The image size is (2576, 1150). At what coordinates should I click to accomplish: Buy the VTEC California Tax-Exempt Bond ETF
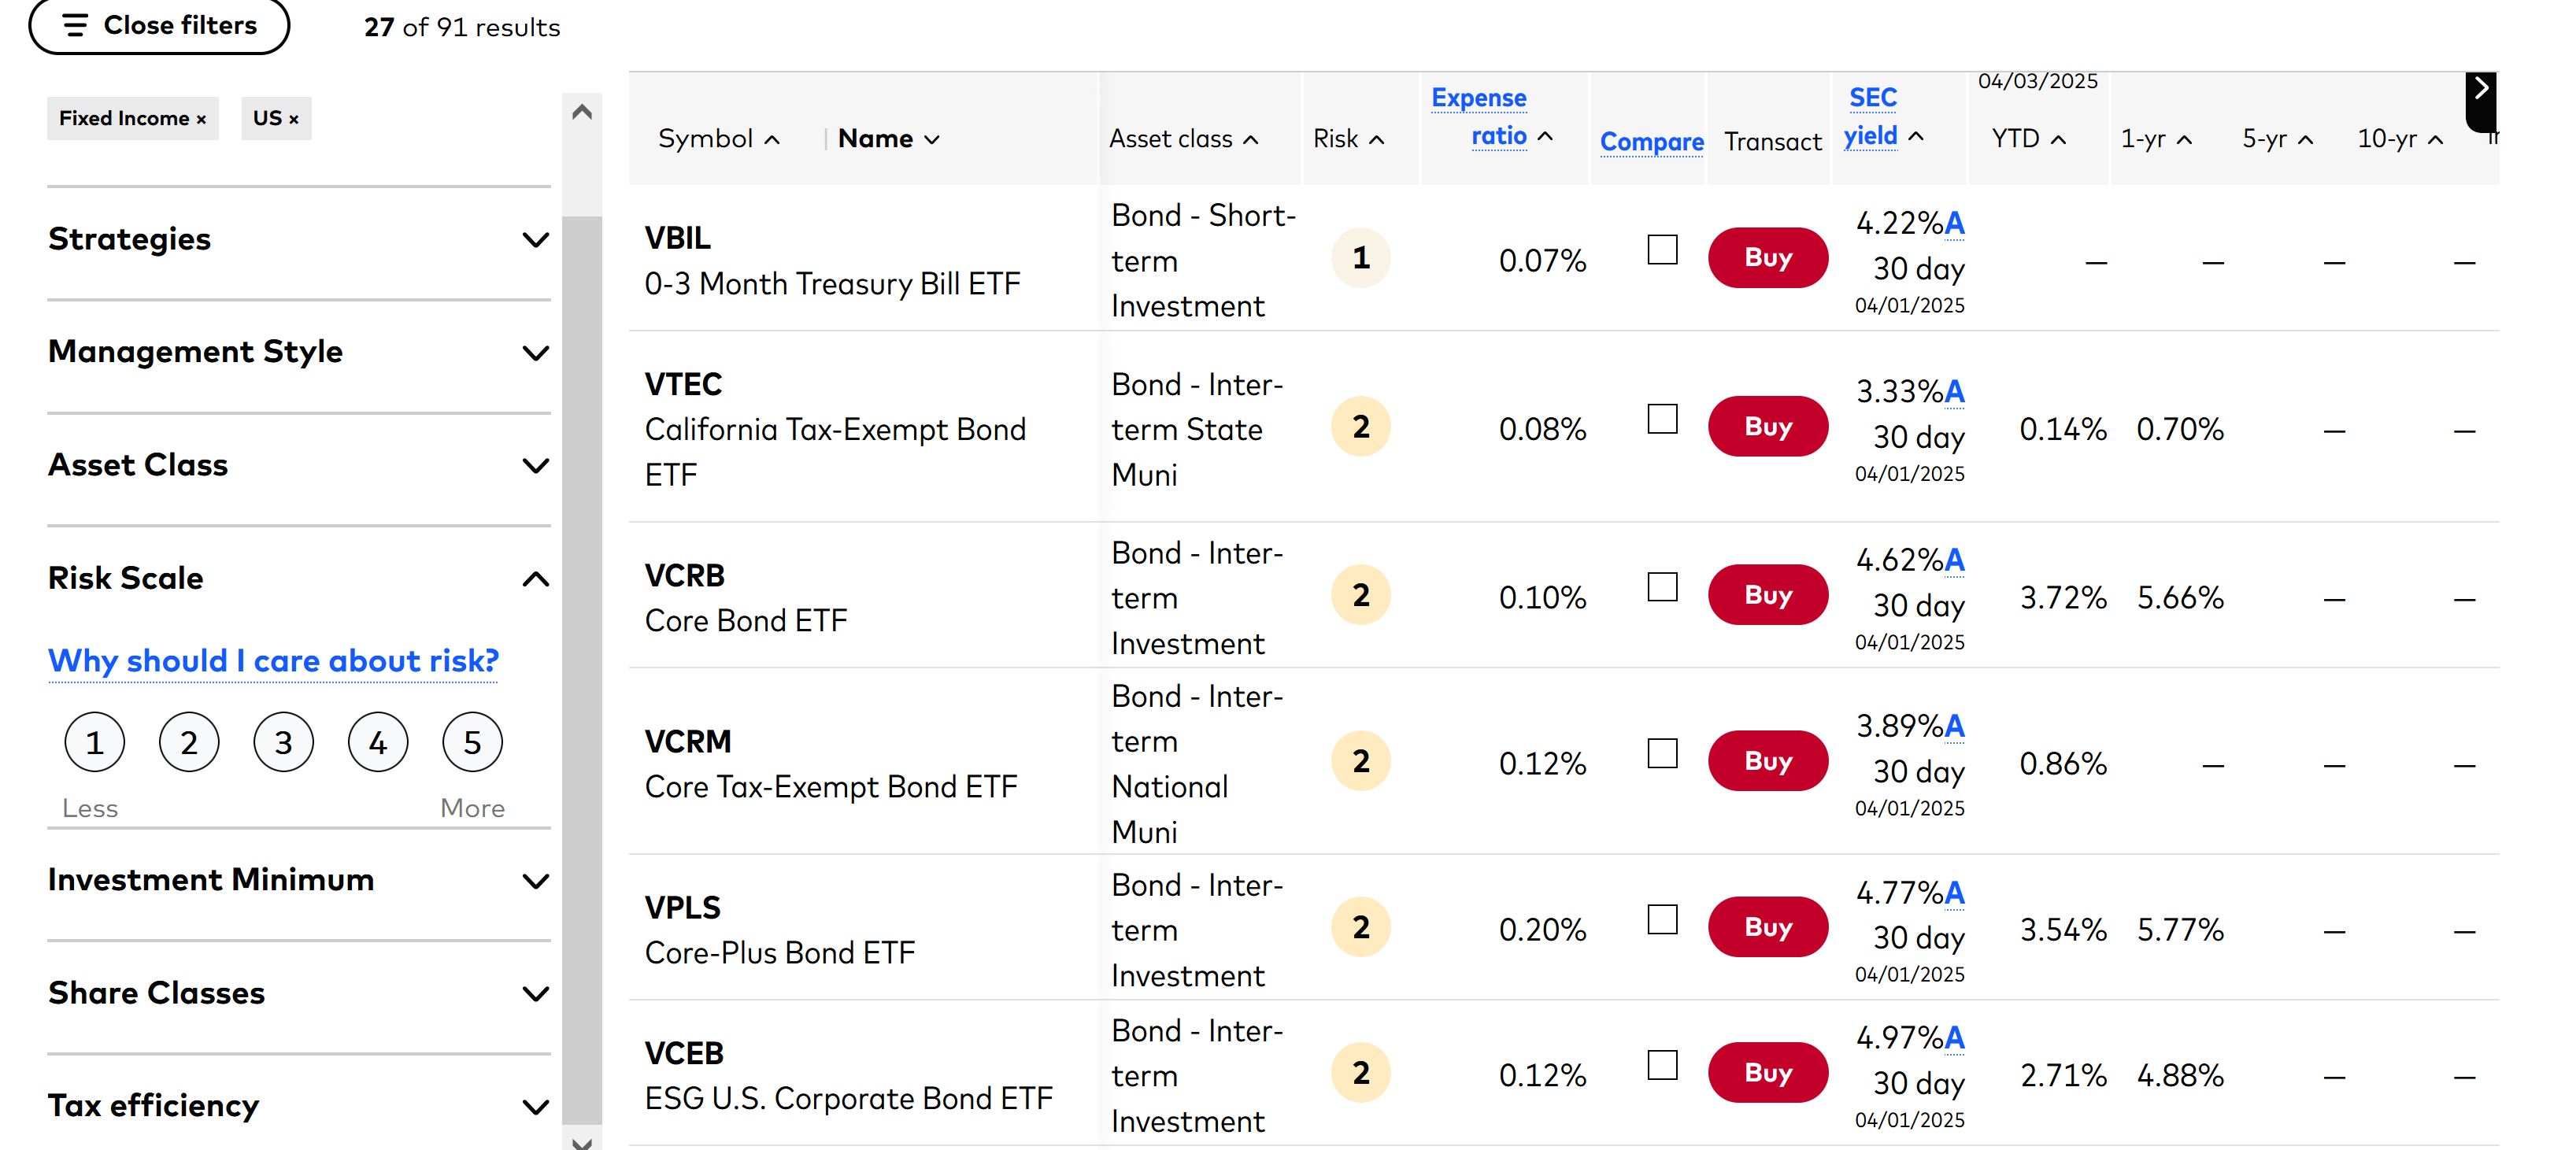(1768, 427)
